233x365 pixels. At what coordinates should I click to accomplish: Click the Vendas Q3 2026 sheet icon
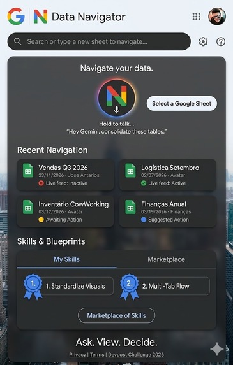click(x=28, y=171)
